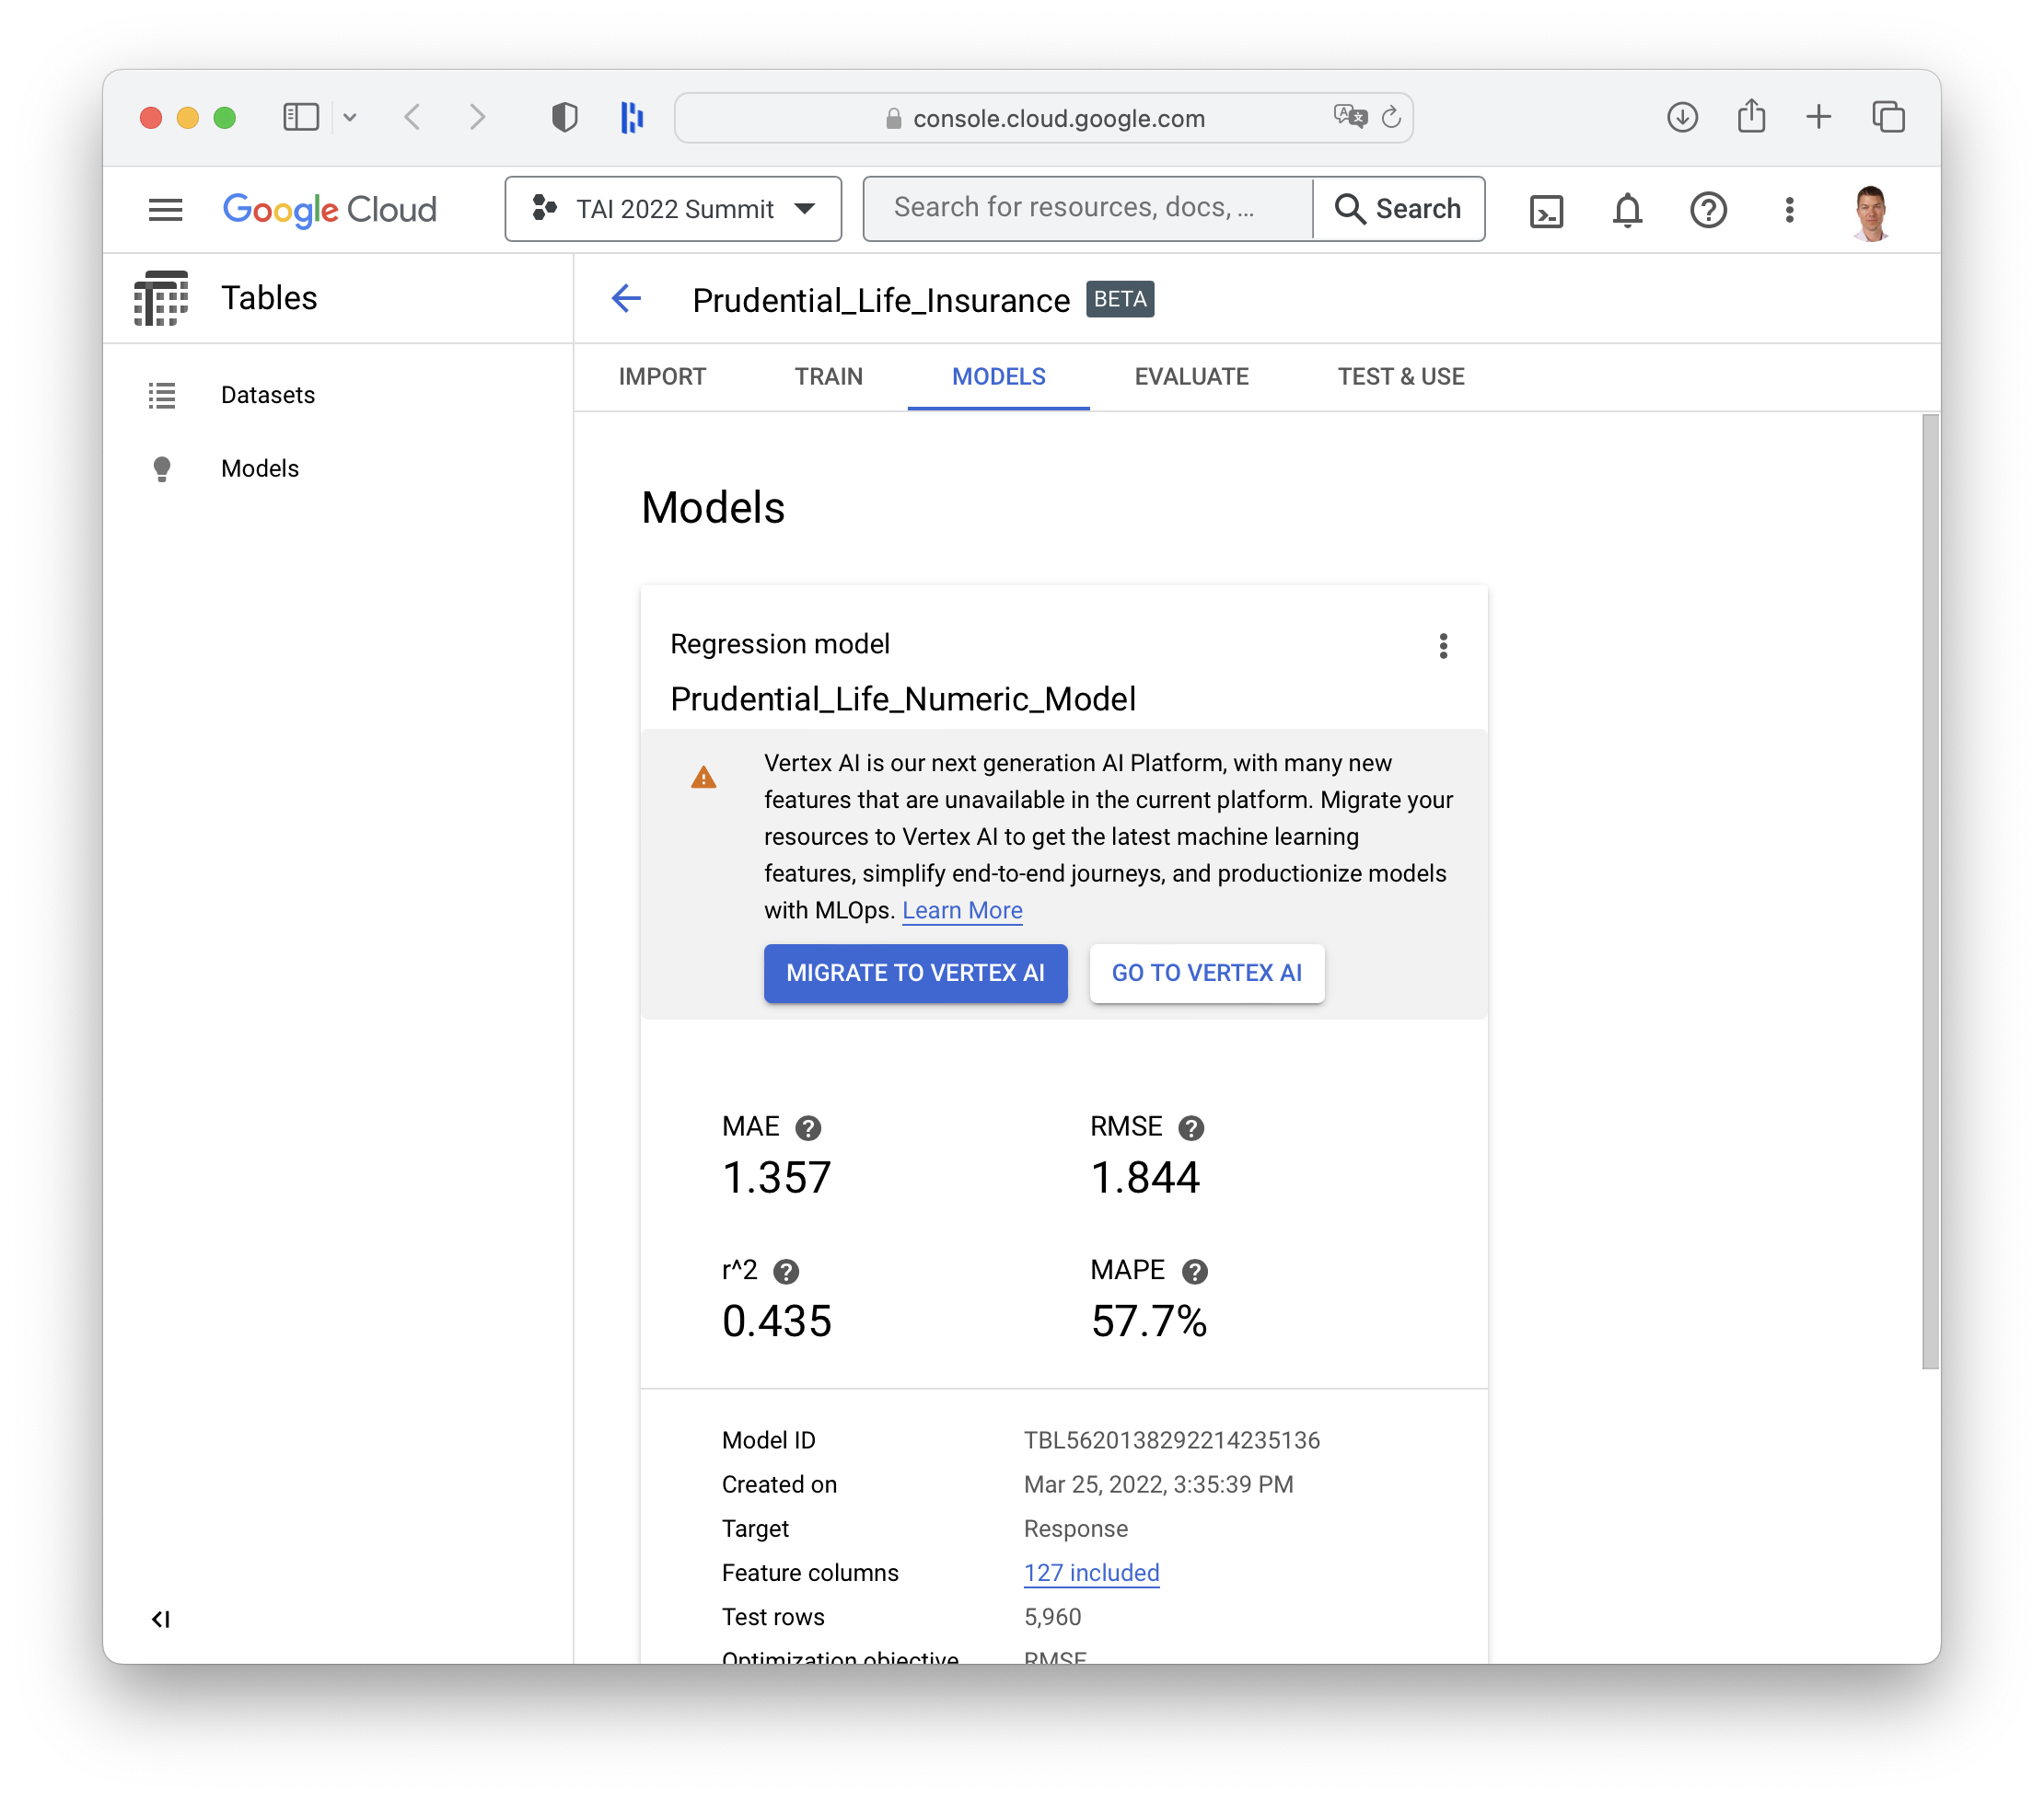Click the translate page icon in address bar

coord(1349,118)
